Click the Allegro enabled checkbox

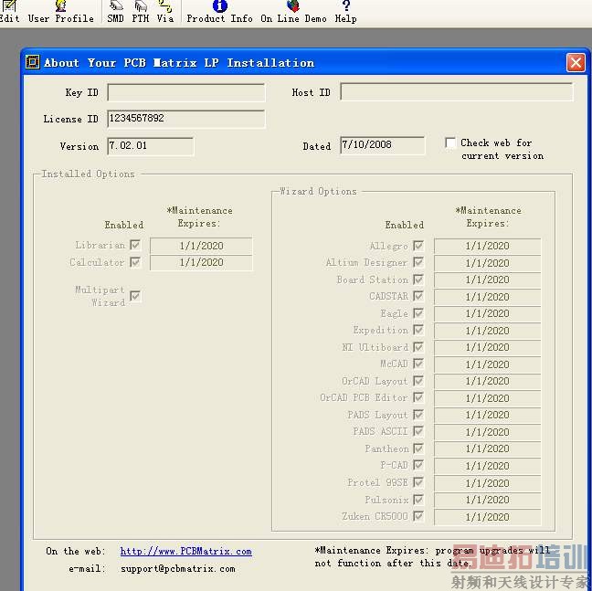(418, 246)
